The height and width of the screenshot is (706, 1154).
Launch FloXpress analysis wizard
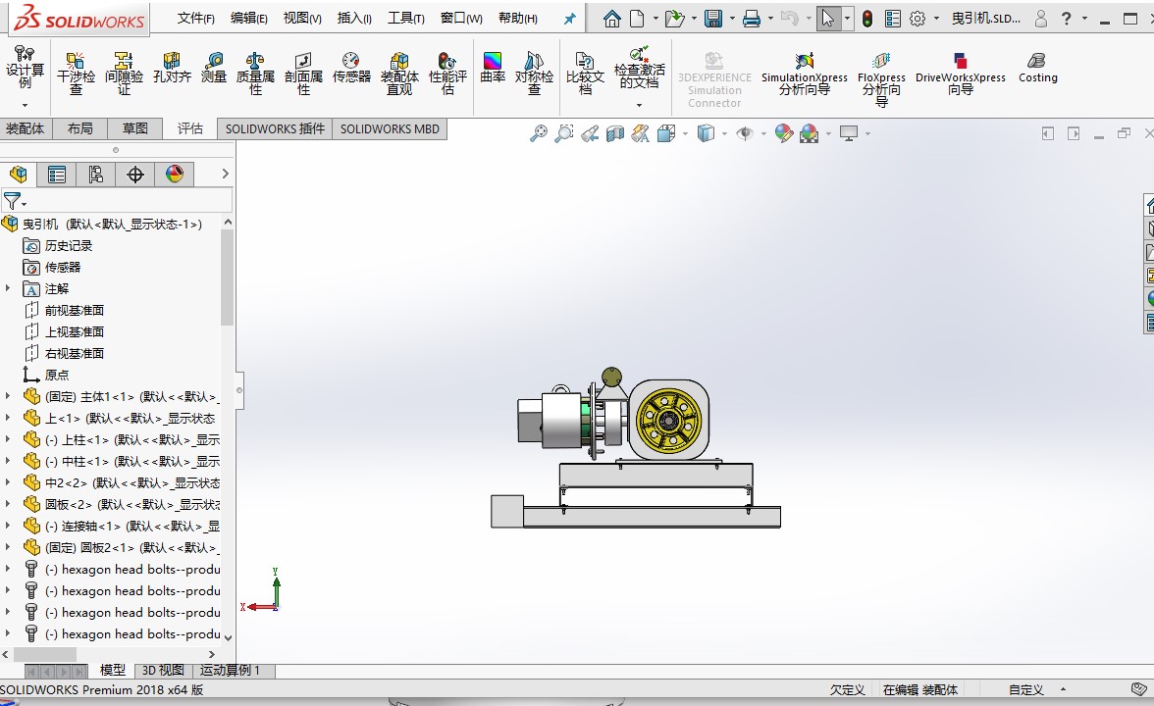[x=881, y=79]
